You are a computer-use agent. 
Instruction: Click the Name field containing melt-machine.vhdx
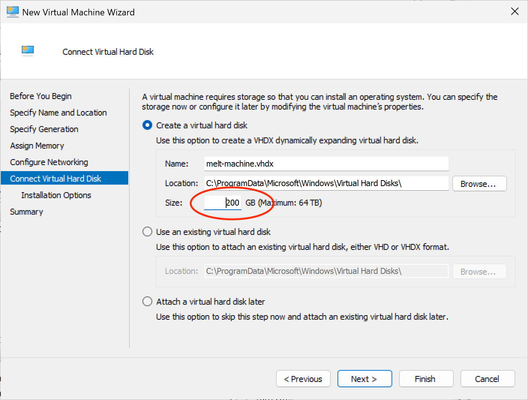(x=326, y=164)
